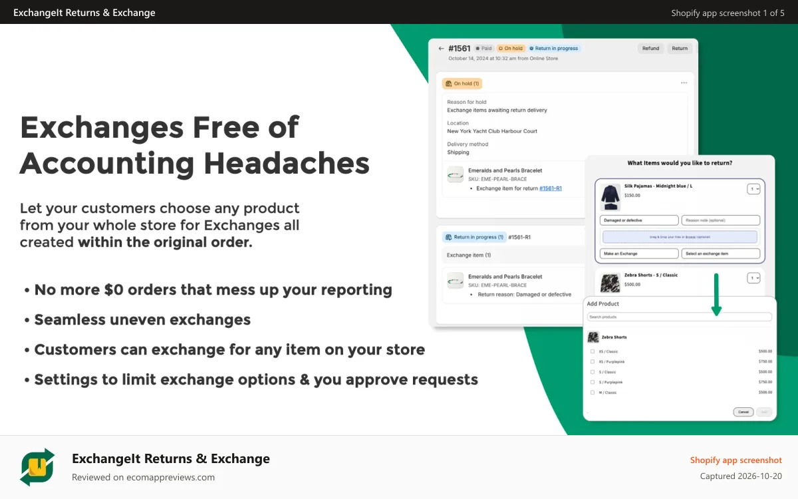Click the ExchangeIt app logo icon
798x499 pixels.
[x=37, y=467]
